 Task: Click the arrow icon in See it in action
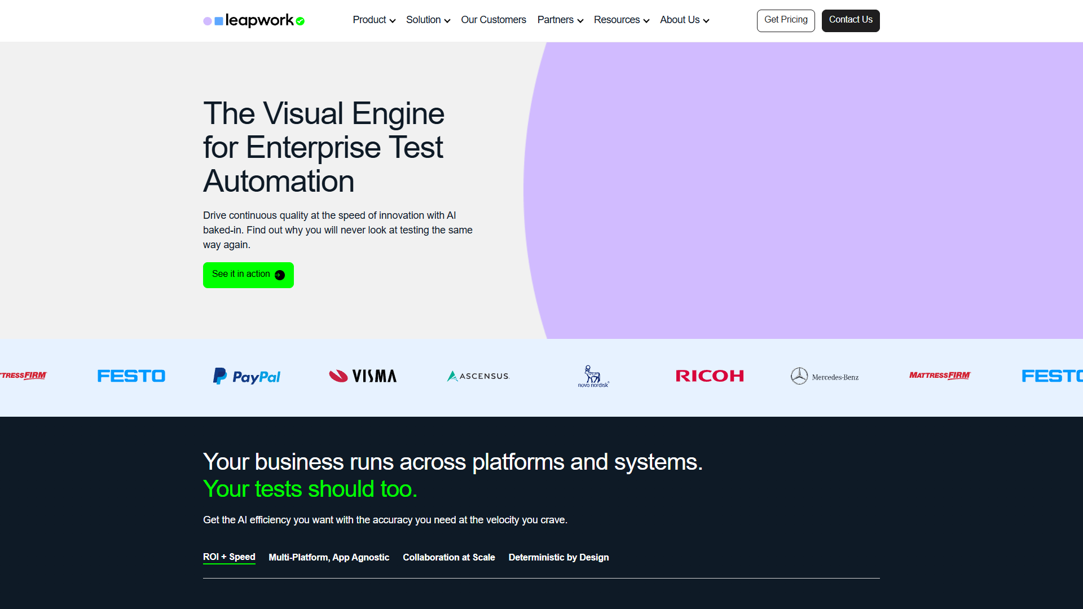280,275
